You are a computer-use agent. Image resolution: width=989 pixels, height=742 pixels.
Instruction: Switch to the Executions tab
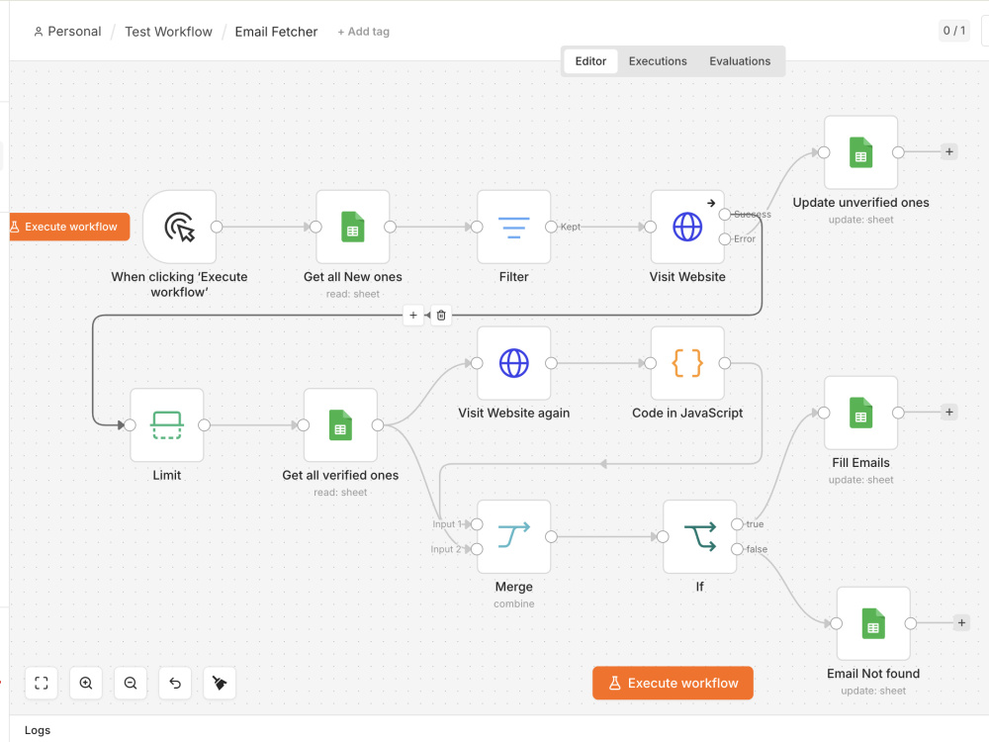click(658, 61)
